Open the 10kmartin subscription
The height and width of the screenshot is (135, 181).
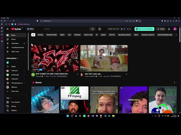click(16, 79)
